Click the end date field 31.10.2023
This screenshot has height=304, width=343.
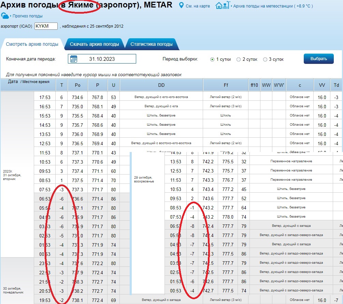(x=102, y=59)
